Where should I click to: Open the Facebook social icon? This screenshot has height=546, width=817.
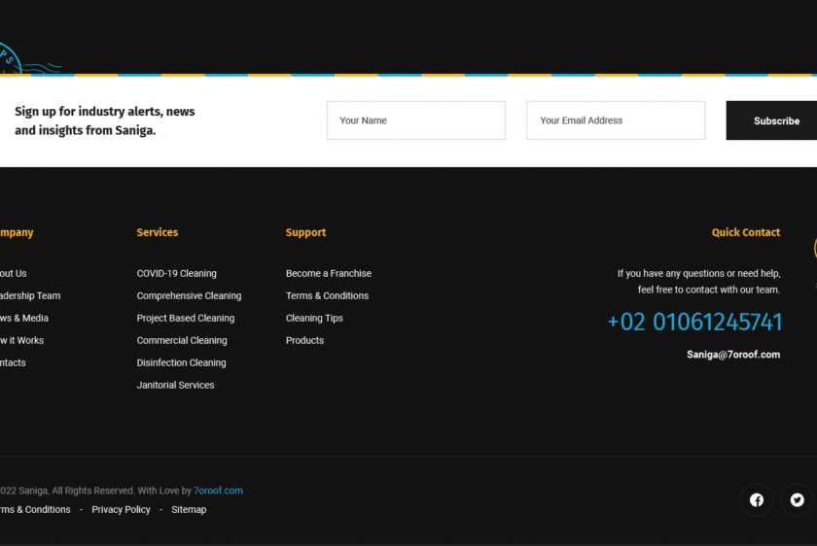pos(757,499)
